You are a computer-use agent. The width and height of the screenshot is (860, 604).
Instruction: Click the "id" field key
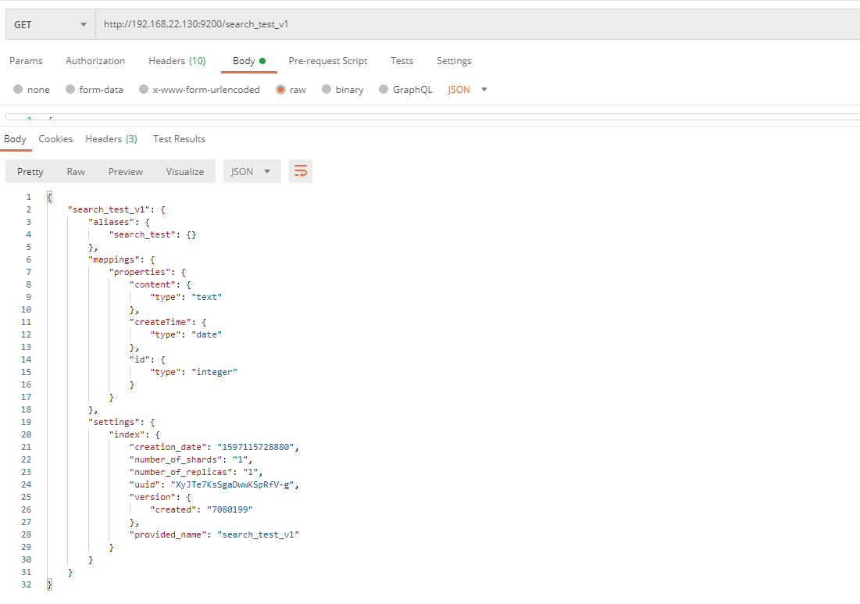tap(140, 359)
